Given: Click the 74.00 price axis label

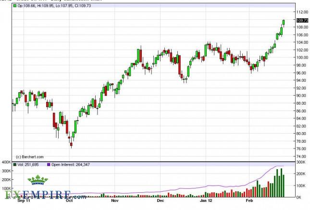Looking at the screenshot, I should (x=302, y=156).
